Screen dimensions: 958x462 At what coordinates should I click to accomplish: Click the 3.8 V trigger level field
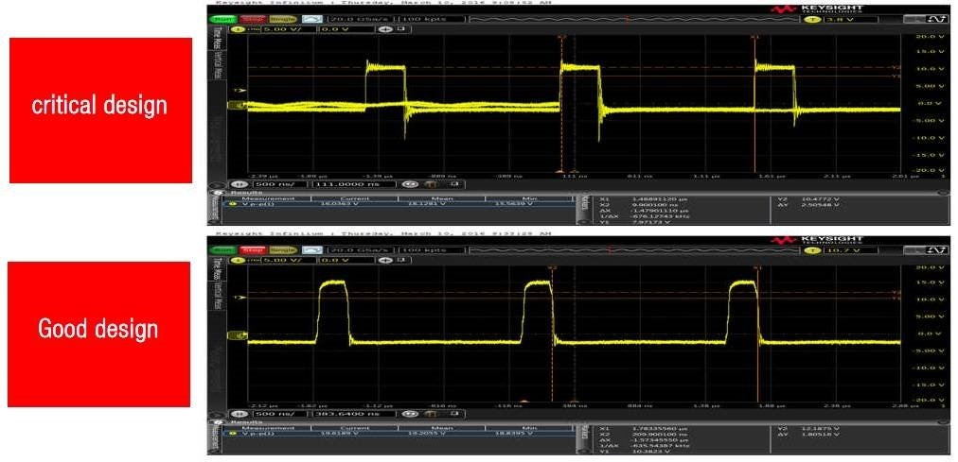coord(850,20)
